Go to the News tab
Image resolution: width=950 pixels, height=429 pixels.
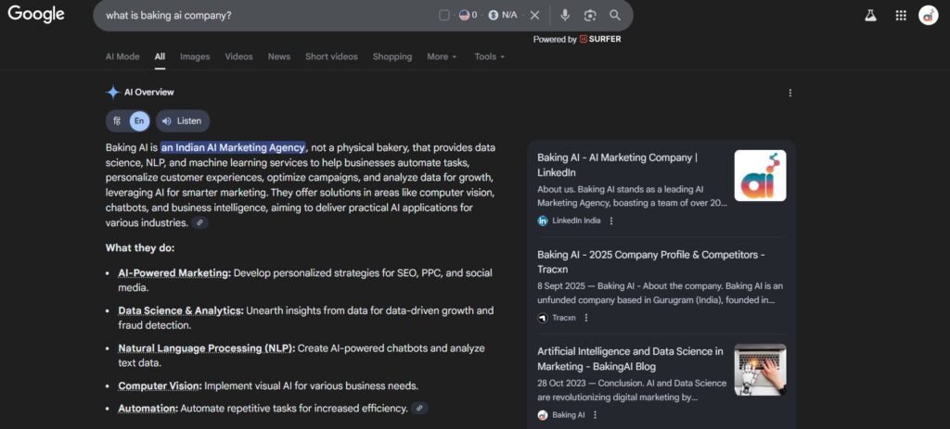(278, 57)
